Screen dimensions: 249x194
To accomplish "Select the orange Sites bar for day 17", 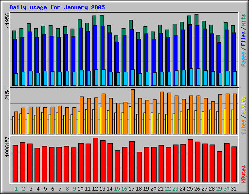I will (133, 112).
